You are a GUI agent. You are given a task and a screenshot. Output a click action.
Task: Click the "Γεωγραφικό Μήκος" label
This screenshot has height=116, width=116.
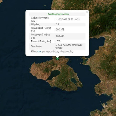pos(41,35)
